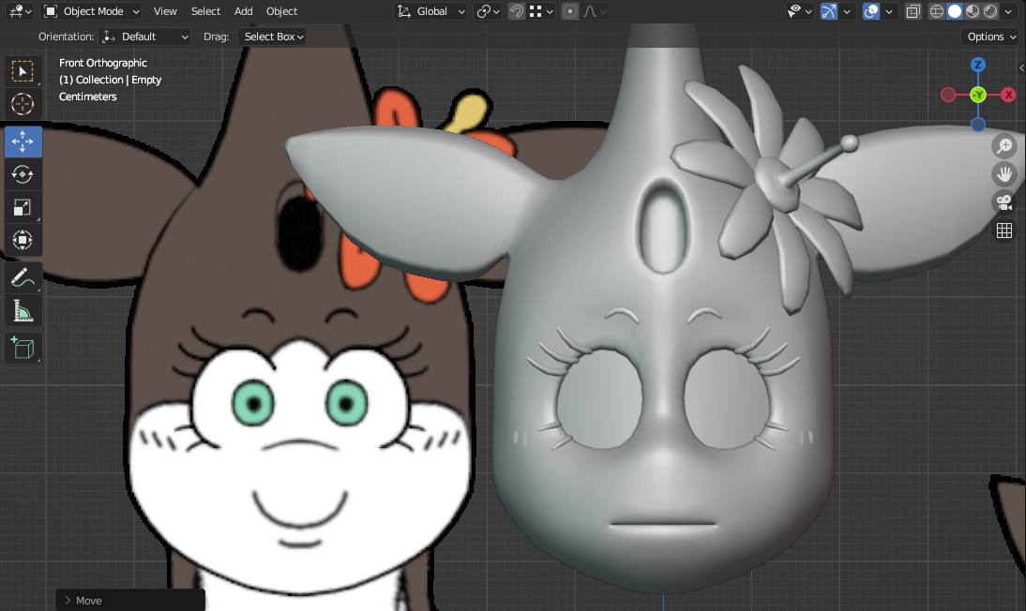Open the Drag Select Box dropdown
This screenshot has width=1026, height=611.
[x=274, y=37]
